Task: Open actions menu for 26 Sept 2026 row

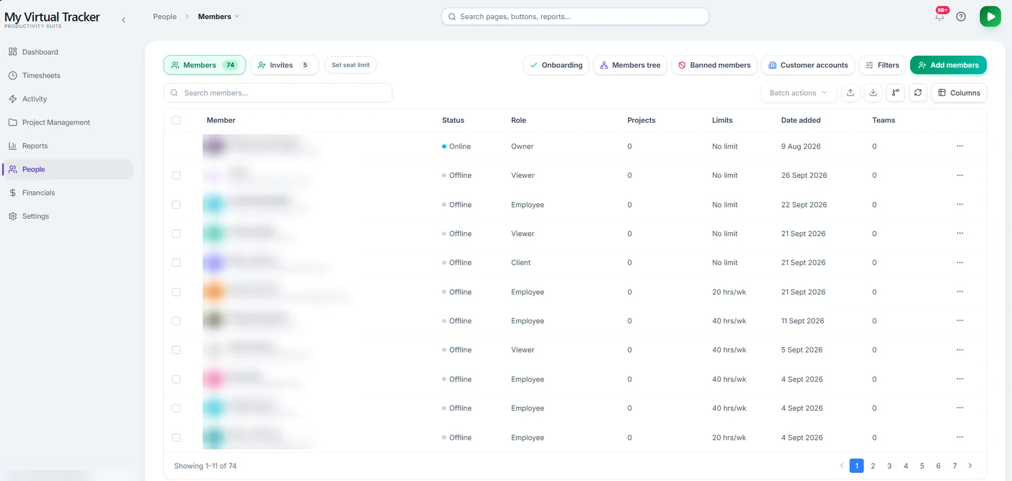Action: click(x=960, y=175)
